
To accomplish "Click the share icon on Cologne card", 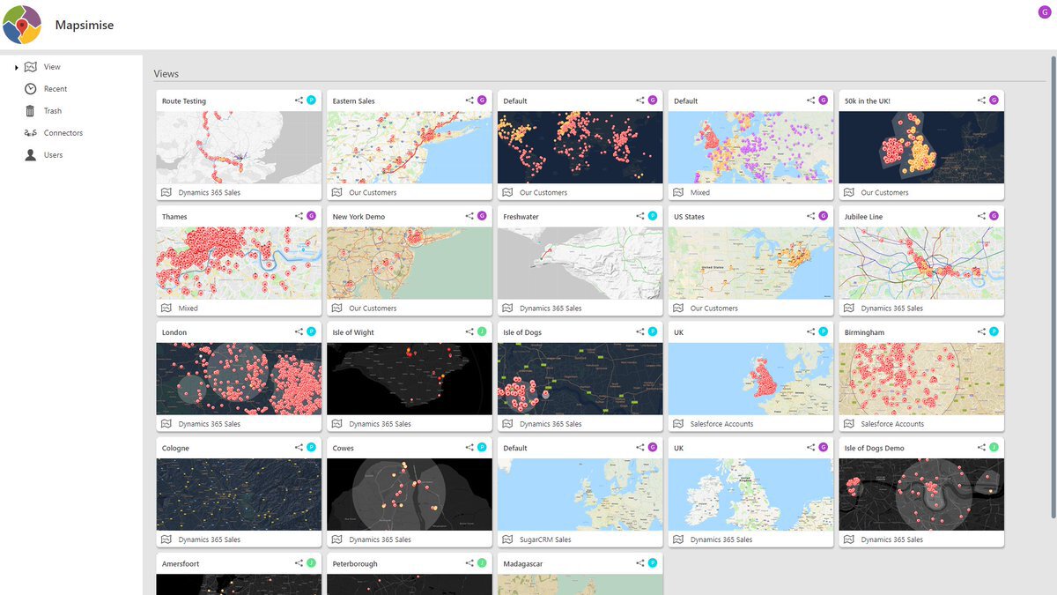I will (299, 448).
